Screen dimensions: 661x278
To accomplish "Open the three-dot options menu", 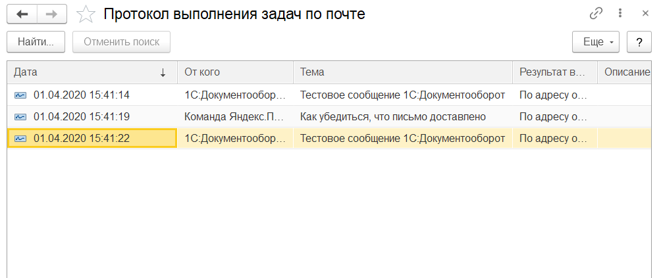I will [620, 13].
